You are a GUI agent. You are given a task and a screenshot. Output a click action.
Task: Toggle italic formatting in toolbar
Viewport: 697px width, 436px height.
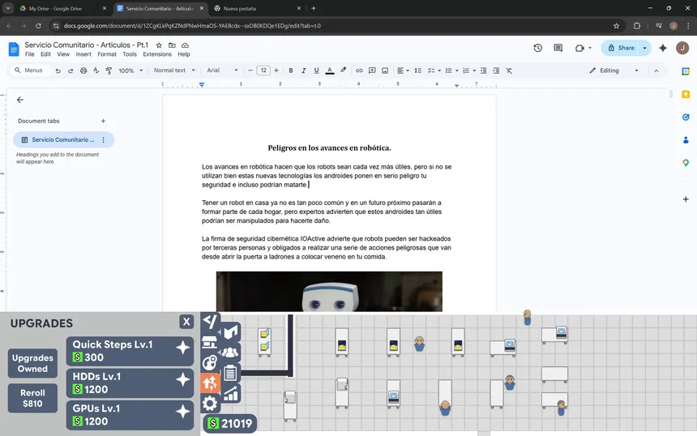click(x=304, y=71)
